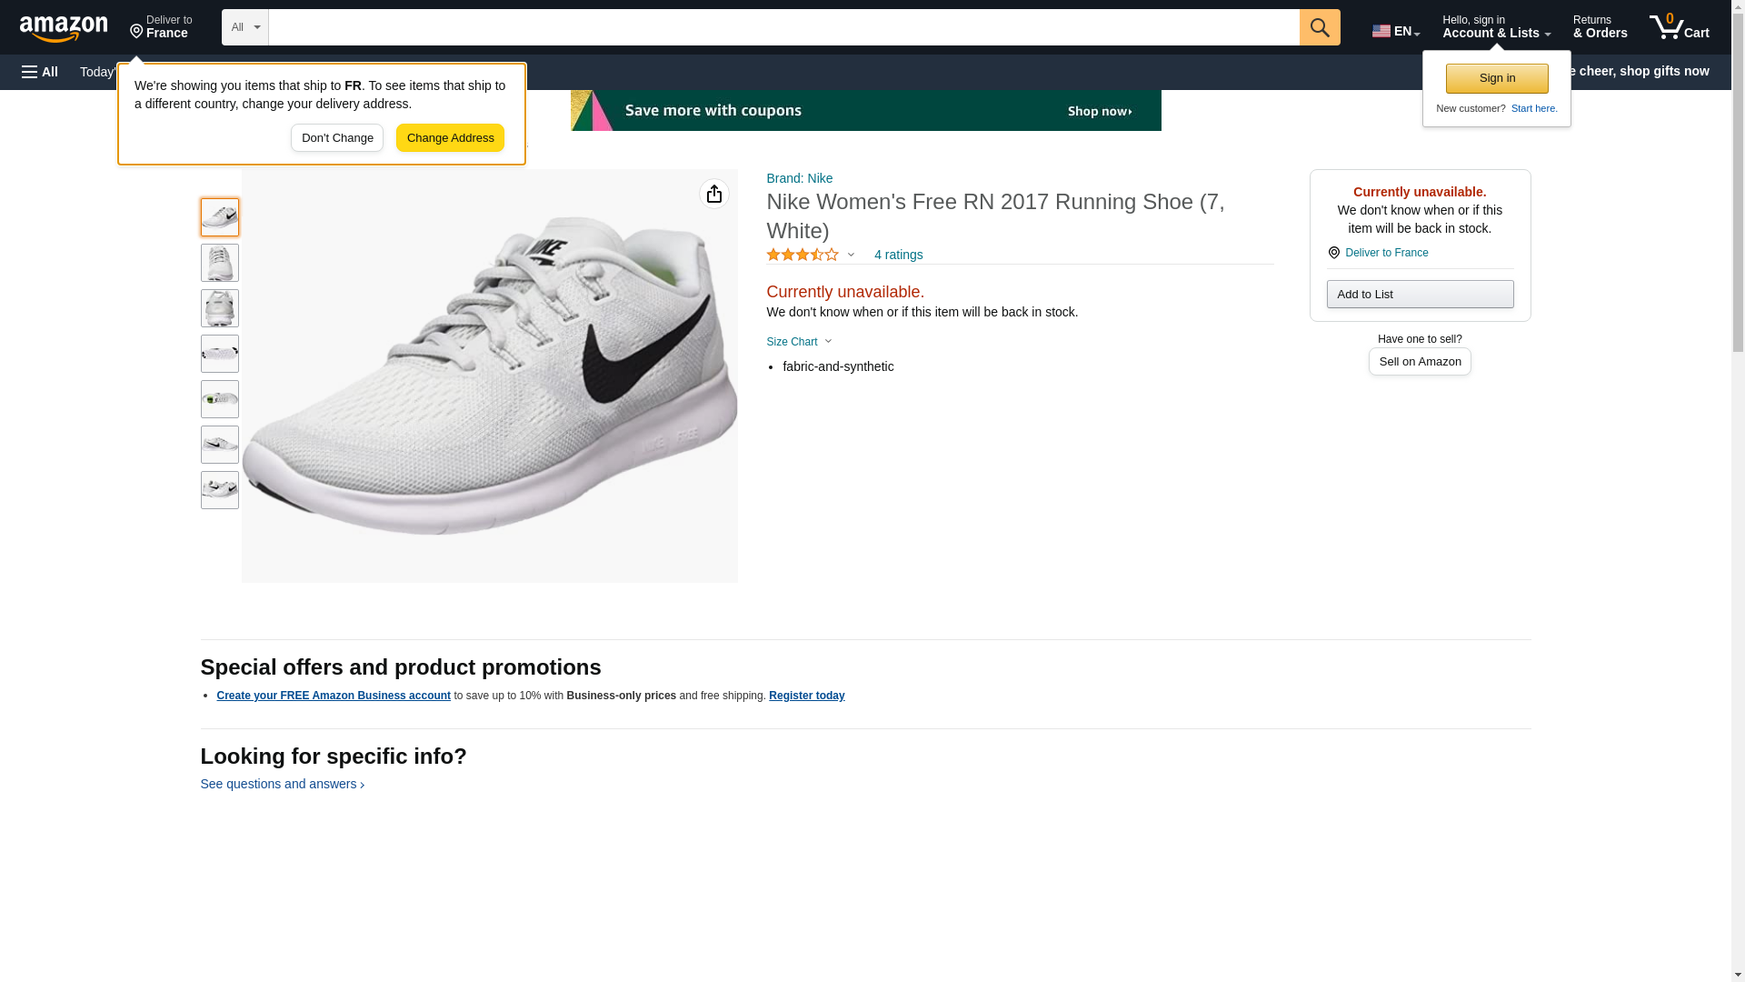This screenshot has width=1745, height=982.
Task: Select the second shoe thumbnail image
Action: (220, 263)
